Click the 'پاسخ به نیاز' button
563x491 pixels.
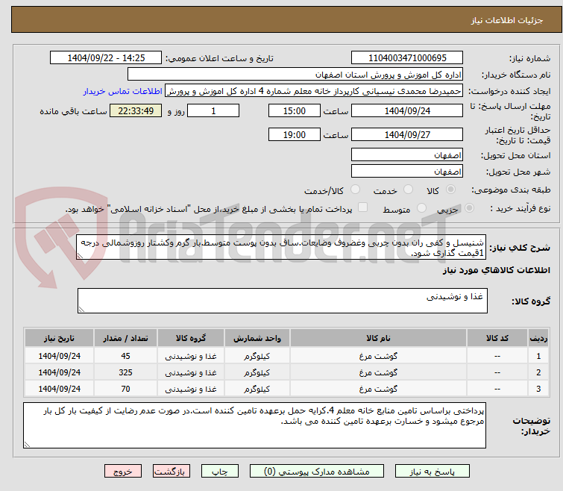433,472
